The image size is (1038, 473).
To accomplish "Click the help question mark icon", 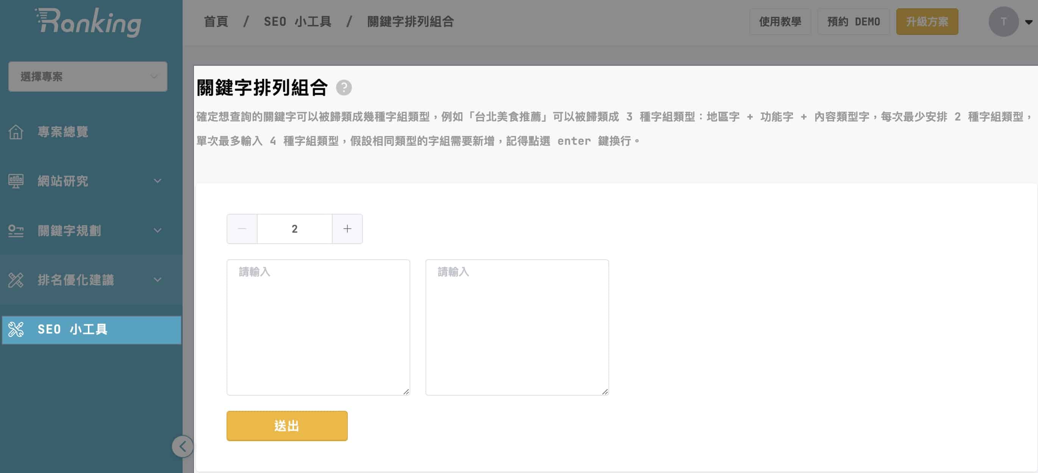I will click(344, 88).
